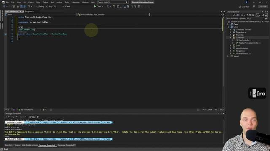Collapse the Server project node
The image size is (270, 151).
pos(228,27)
